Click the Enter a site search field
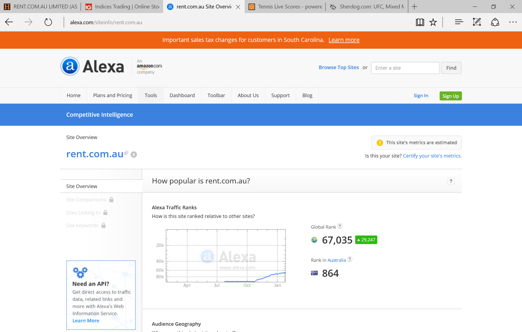 405,68
